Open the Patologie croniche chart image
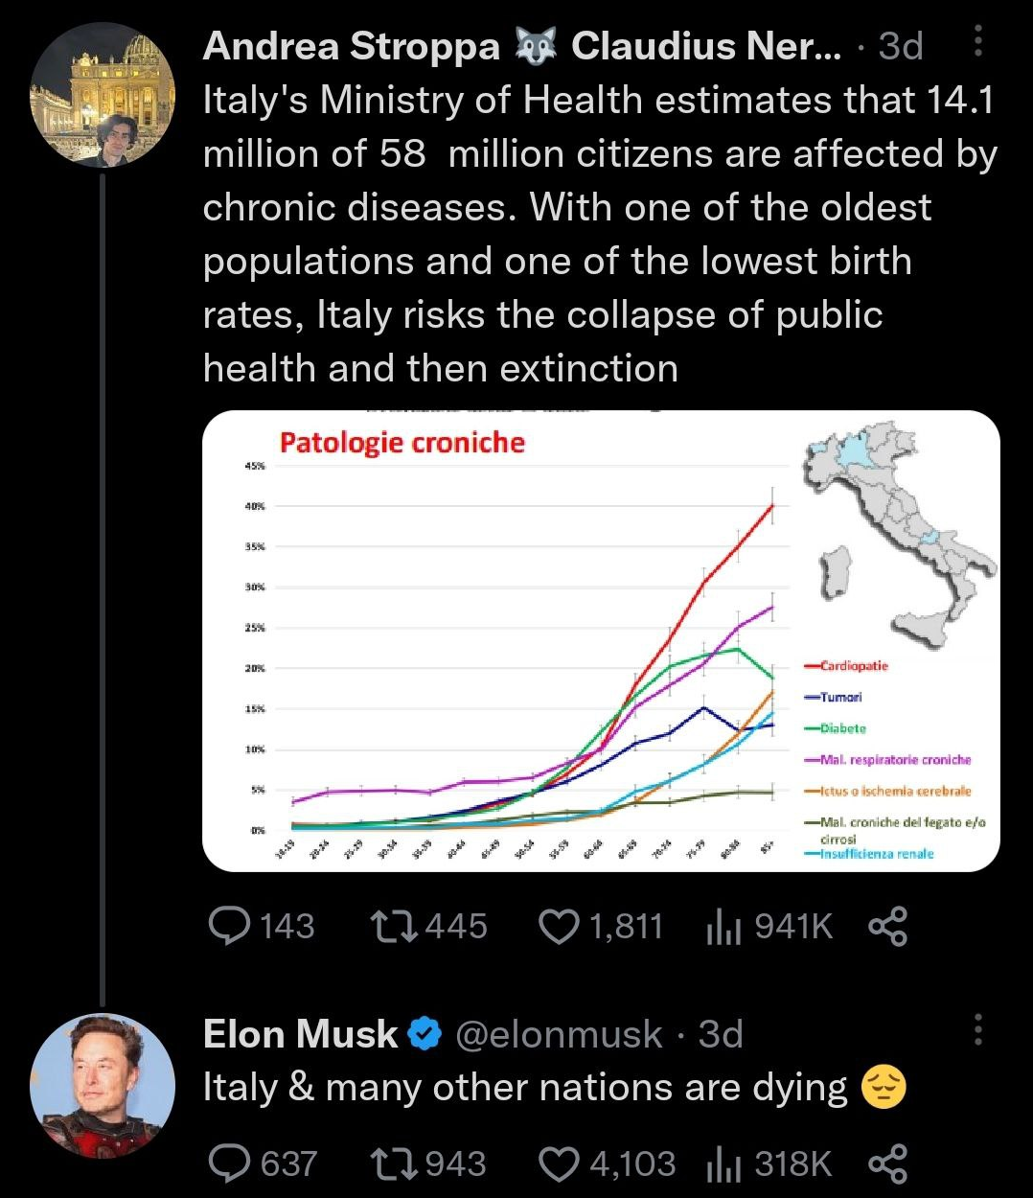 601,641
